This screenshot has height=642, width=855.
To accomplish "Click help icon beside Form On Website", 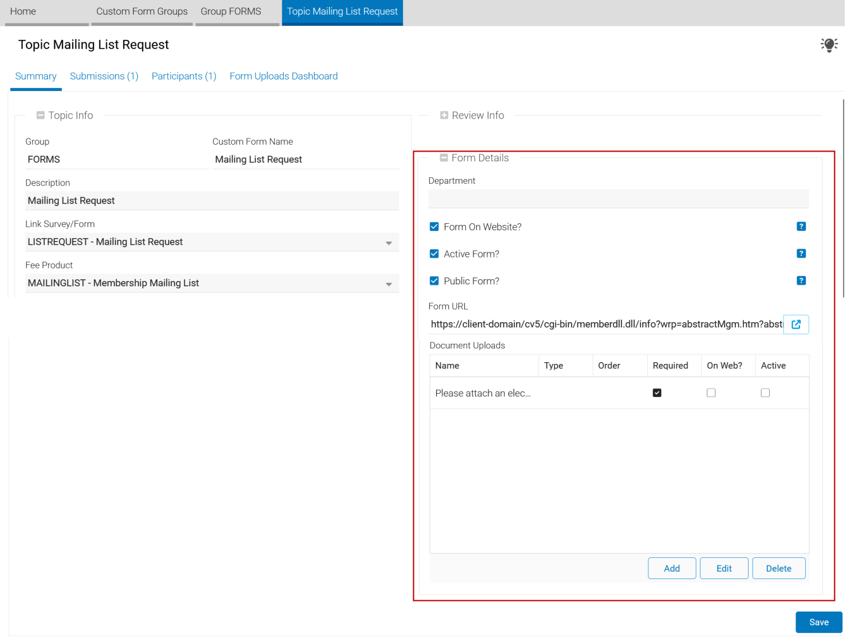I will pyautogui.click(x=801, y=227).
